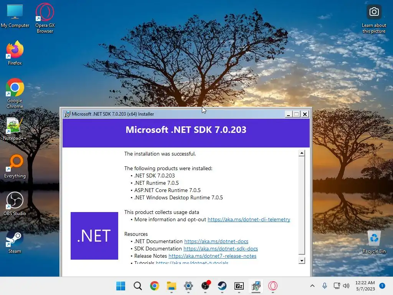Select the Steam desktop shortcut
Viewport: 393px width, 295px height.
click(x=15, y=242)
